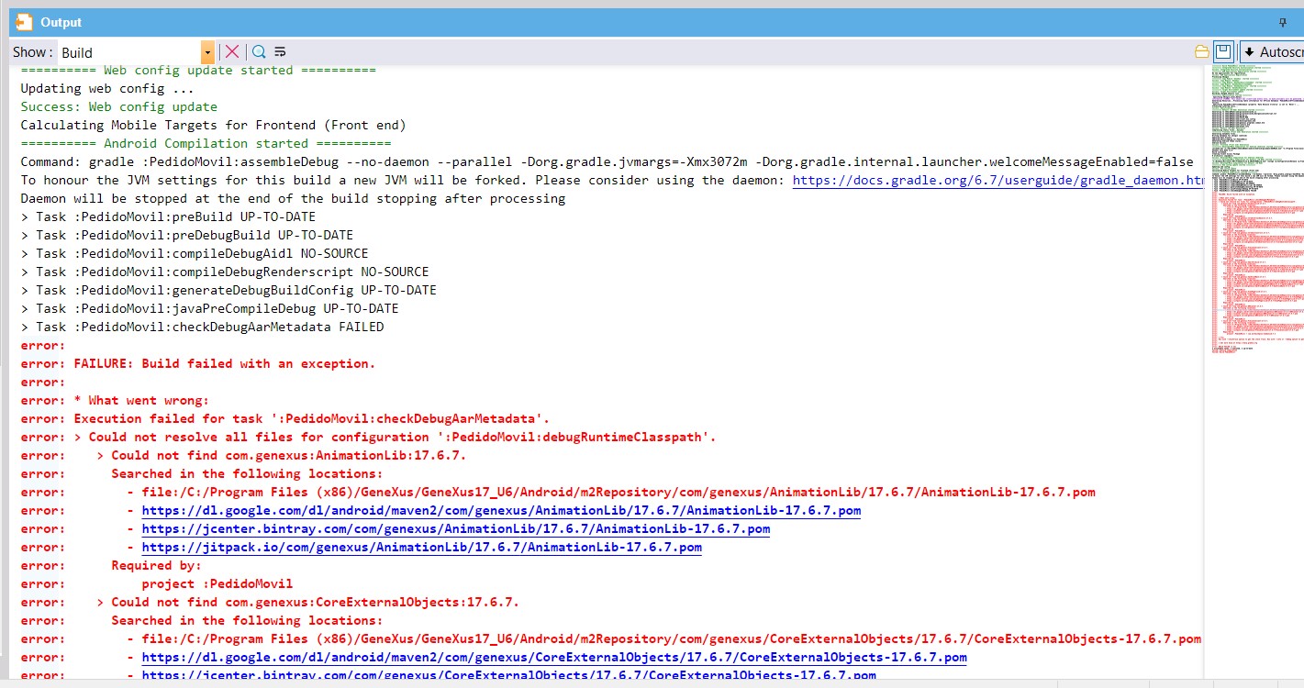Open find in output using magnifier icon
The image size is (1304, 688).
coord(259,52)
